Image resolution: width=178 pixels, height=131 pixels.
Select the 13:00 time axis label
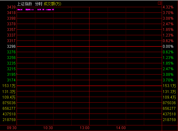pyautogui.click(x=84, y=128)
